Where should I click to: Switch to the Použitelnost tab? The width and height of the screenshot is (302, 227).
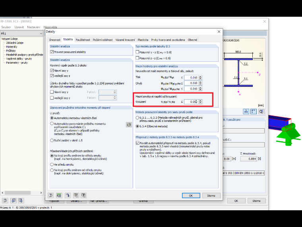click(x=83, y=40)
